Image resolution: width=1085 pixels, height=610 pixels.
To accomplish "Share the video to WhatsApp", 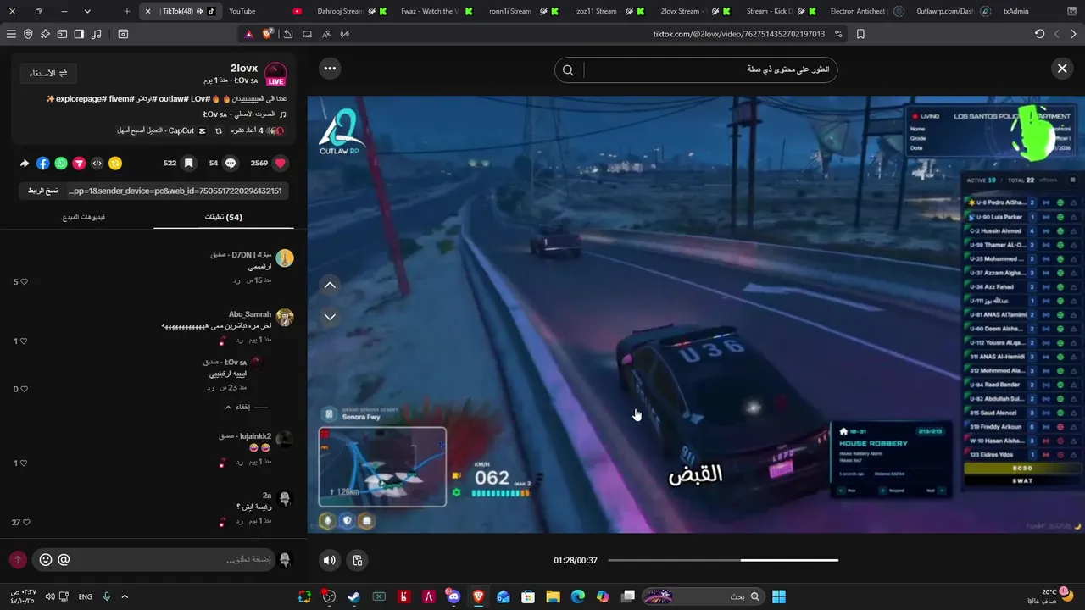I will tap(61, 163).
